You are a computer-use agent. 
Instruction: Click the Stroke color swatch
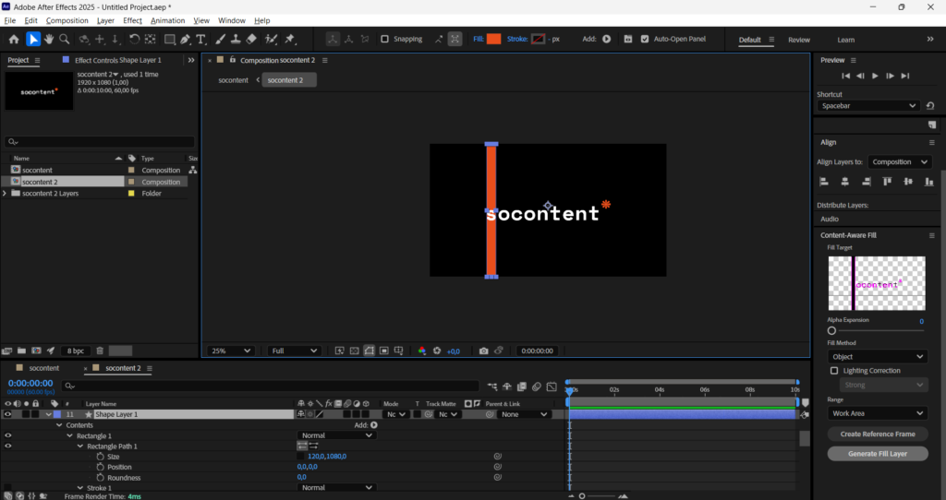point(539,39)
